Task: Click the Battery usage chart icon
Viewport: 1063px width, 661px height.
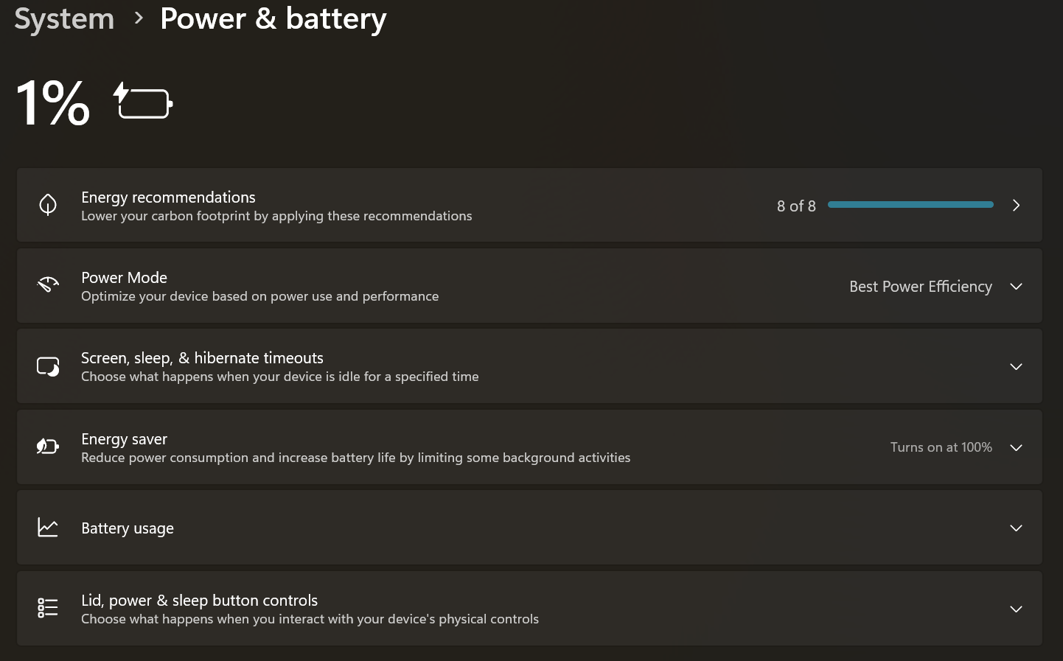Action: click(x=48, y=528)
